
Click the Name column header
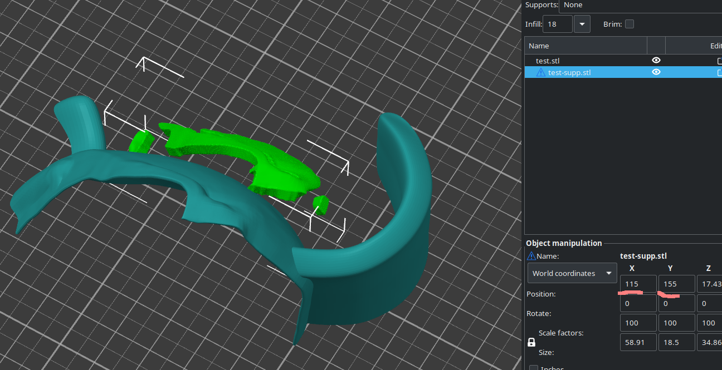[x=586, y=46]
